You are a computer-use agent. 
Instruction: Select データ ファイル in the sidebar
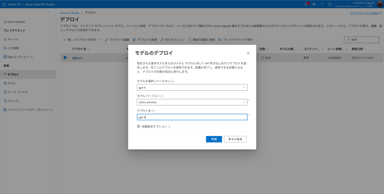18,92
